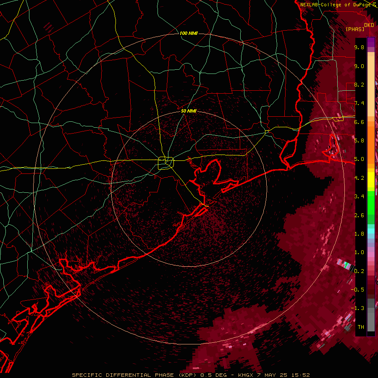
Task: Click the "50 NMI" range ring label
Action: 189,111
